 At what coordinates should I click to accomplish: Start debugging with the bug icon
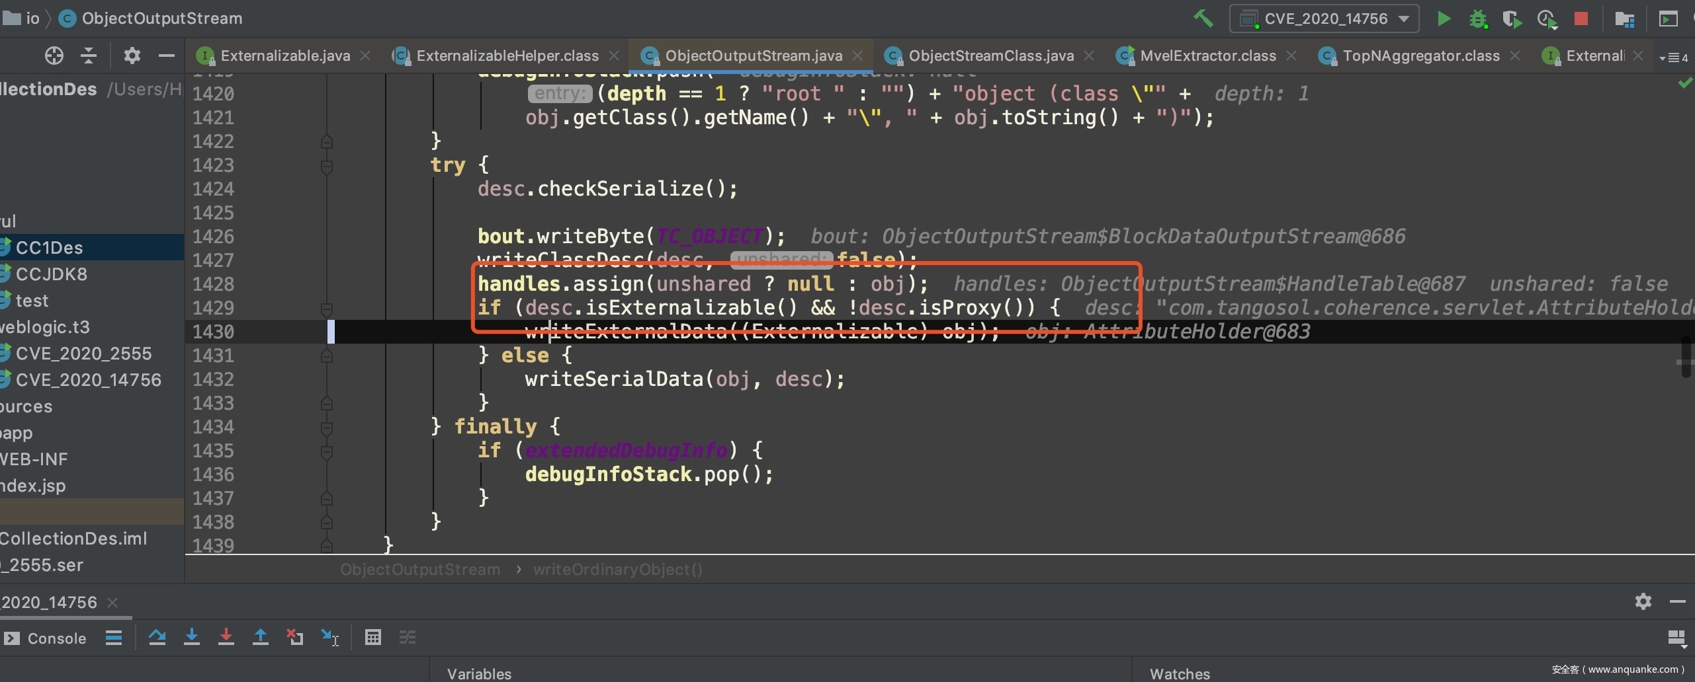click(1478, 19)
